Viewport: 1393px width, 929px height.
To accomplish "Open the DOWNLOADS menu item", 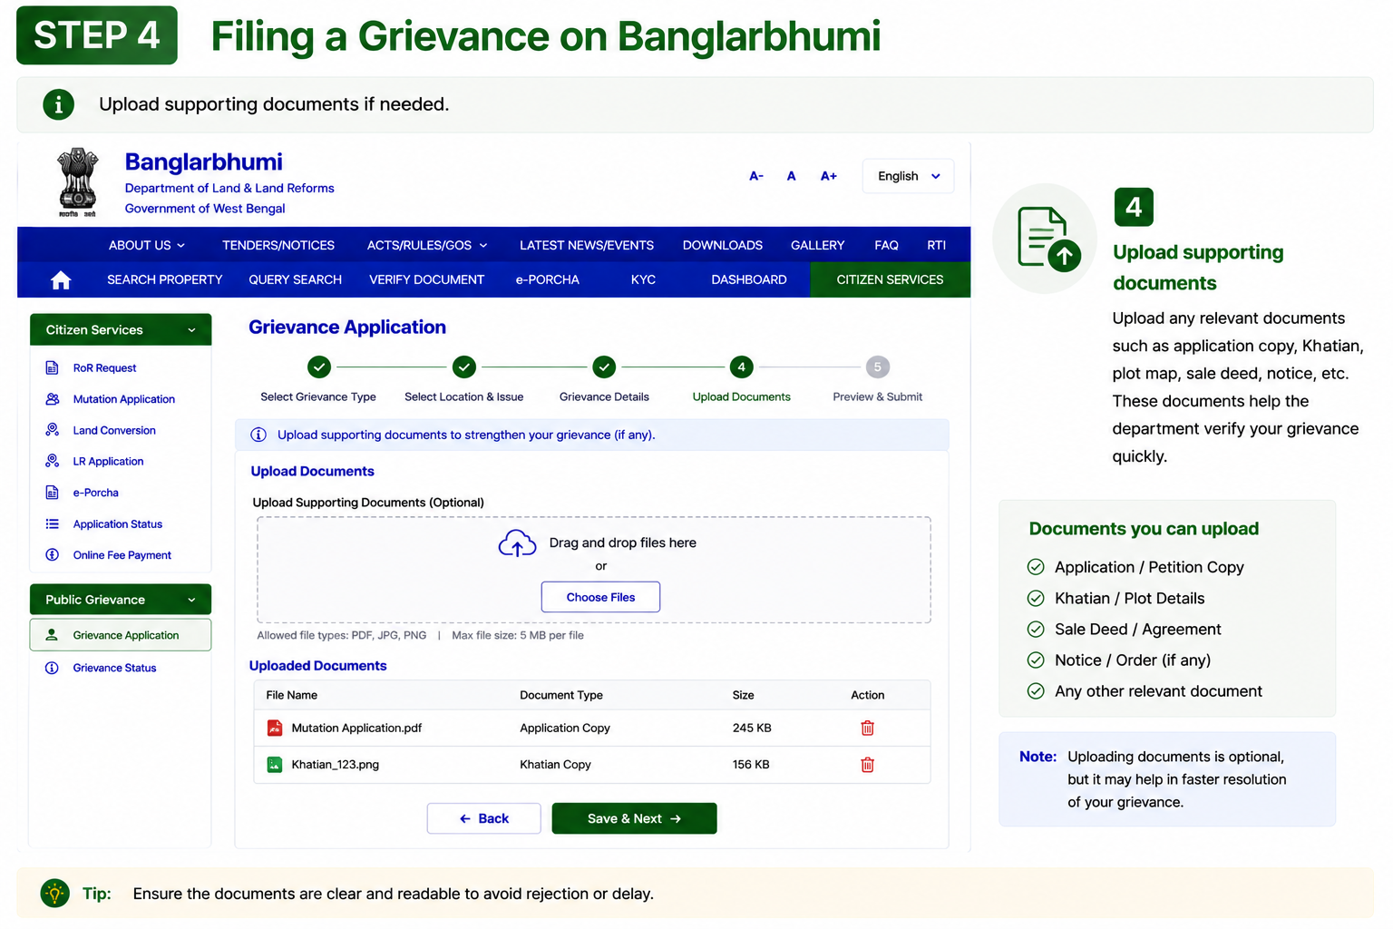I will click(x=723, y=245).
